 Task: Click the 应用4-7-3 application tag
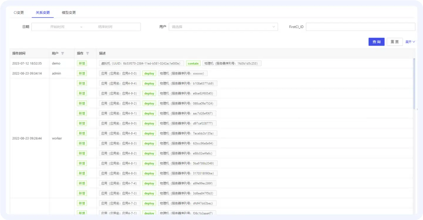point(120,193)
